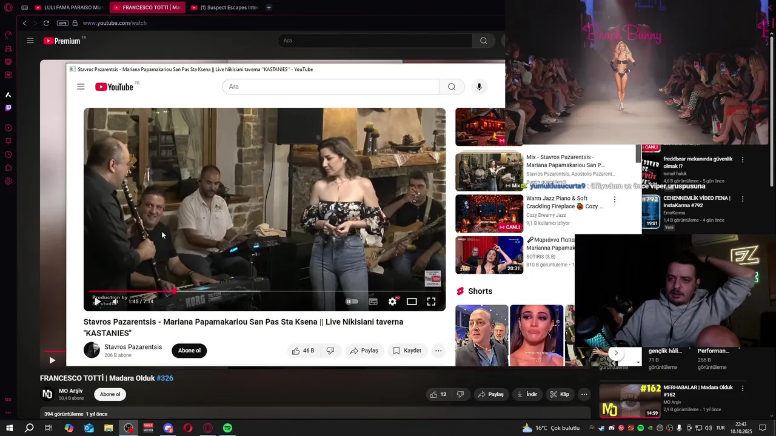Open CEHENNEMLİK VİDEO FENA #792 thumbnail
Screen dimensions: 776x436
pyautogui.click(x=651, y=211)
